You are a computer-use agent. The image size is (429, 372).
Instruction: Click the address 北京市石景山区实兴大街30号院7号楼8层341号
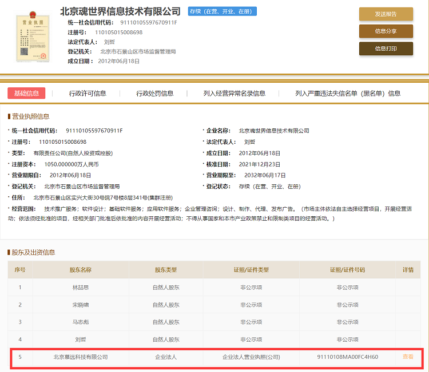103,197
